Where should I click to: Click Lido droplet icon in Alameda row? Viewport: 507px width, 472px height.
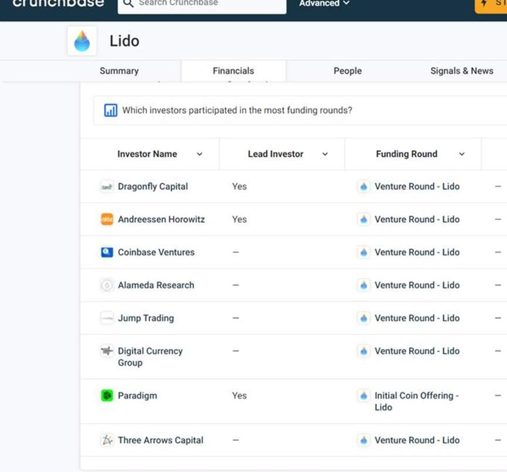364,286
